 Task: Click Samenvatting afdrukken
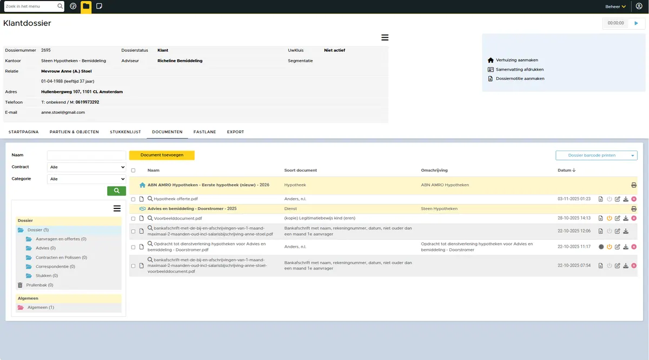click(520, 70)
